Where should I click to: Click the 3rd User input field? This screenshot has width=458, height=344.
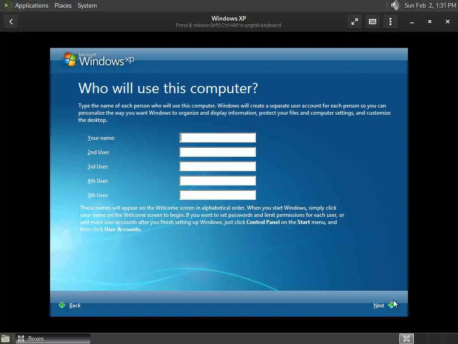(x=218, y=167)
